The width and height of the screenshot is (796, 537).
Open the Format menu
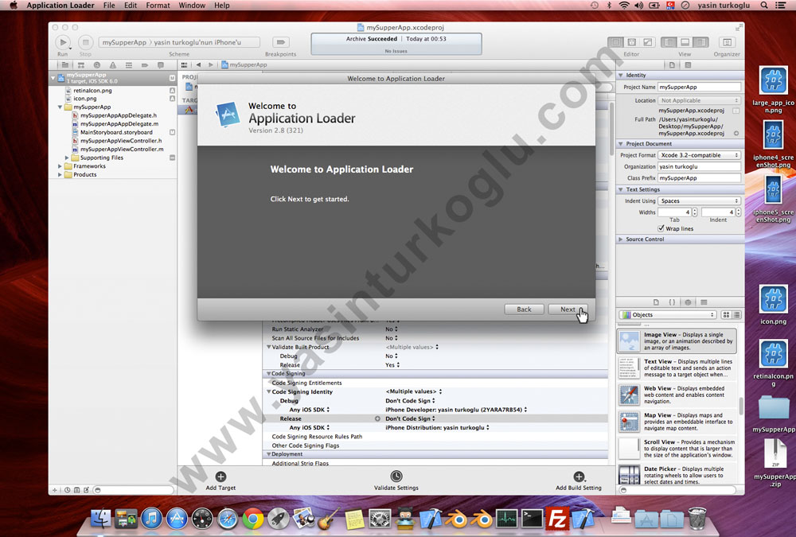[x=158, y=5]
